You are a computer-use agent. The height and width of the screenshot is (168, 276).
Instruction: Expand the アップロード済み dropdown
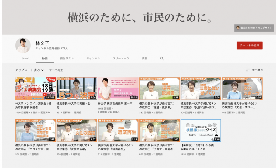pyautogui.click(x=29, y=70)
